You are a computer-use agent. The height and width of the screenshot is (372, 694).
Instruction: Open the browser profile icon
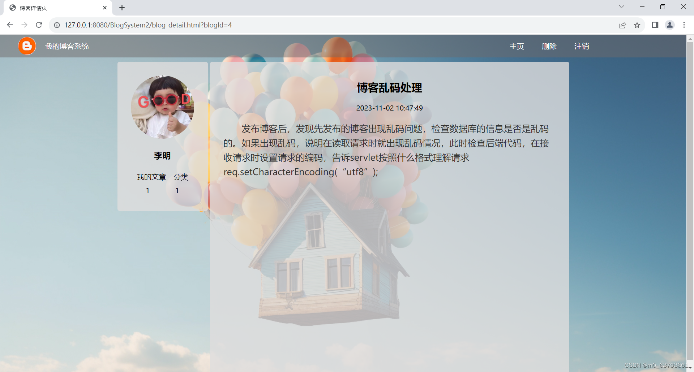pos(670,25)
